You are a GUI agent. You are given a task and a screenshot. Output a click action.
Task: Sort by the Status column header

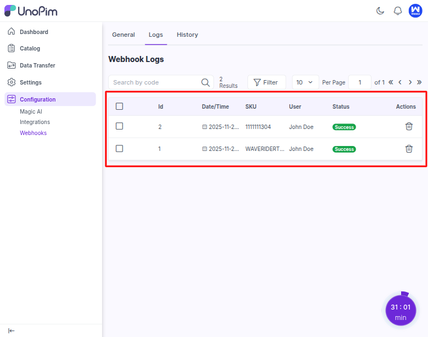[x=341, y=106]
